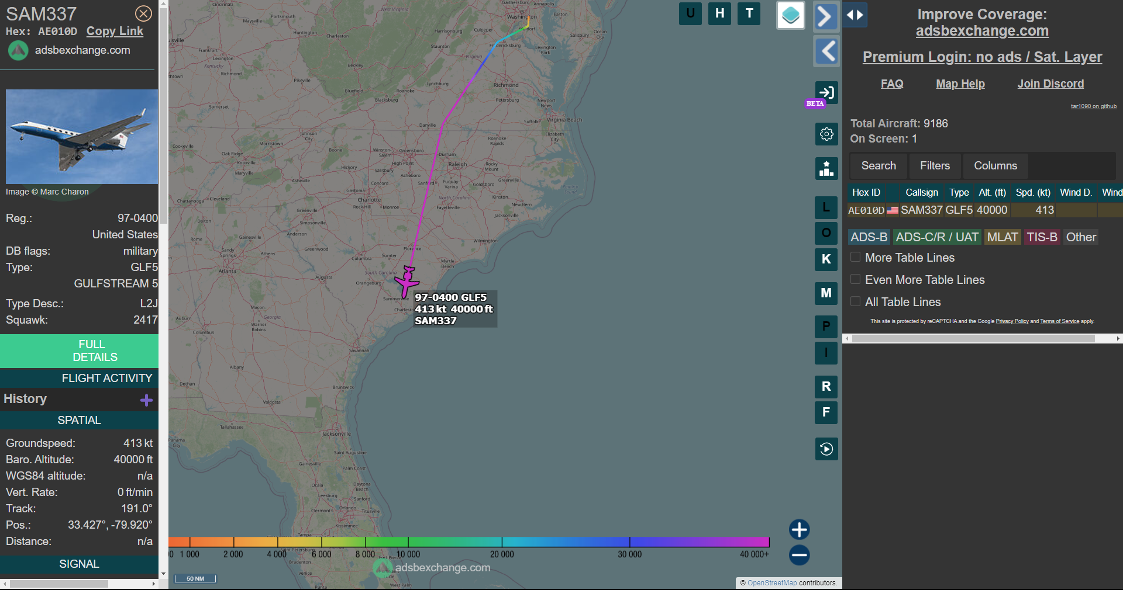This screenshot has width=1123, height=590.
Task: Open the adsbexchange.com coverage link
Action: tap(982, 31)
